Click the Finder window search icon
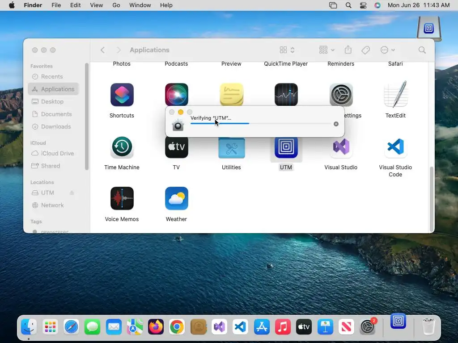The width and height of the screenshot is (458, 343). click(422, 50)
